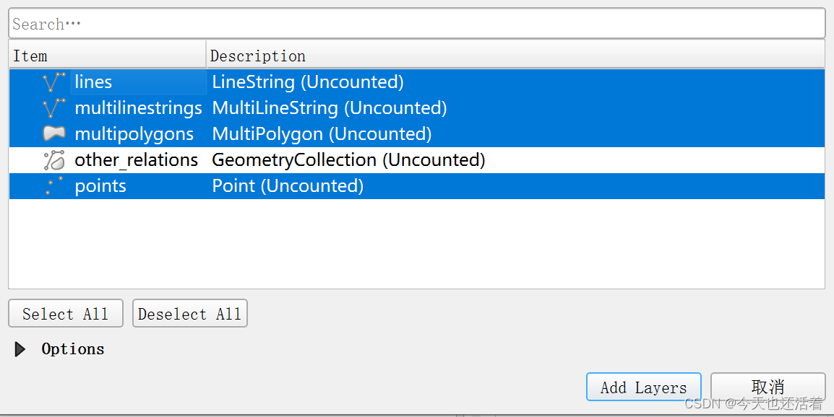This screenshot has height=417, width=834.
Task: Click the Description column header
Action: coord(257,56)
